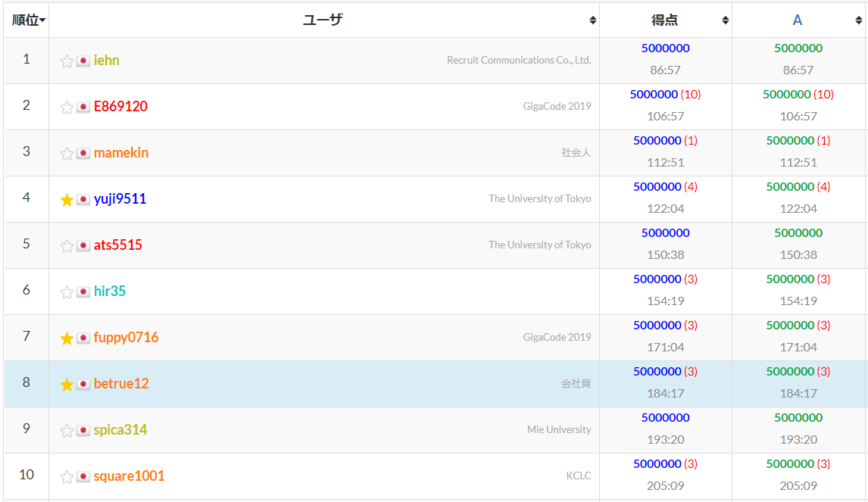Click affiliation text Recruit Communications Co., Ltd.
This screenshot has width=868, height=502.
coord(520,61)
